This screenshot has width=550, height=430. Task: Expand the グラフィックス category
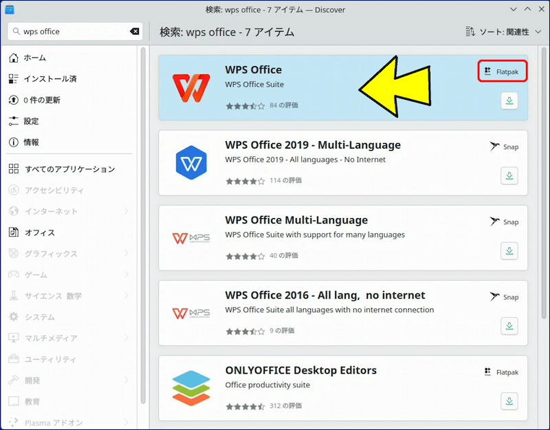pos(126,254)
